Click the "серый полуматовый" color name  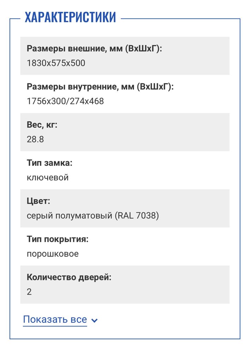click(x=69, y=215)
